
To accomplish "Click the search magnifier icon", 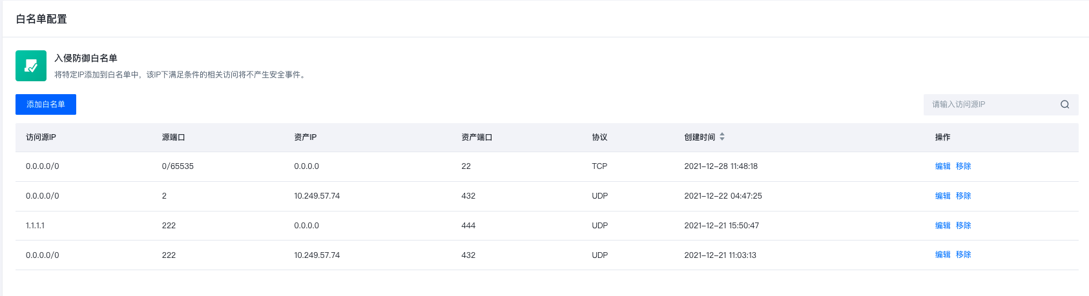I will click(1064, 104).
